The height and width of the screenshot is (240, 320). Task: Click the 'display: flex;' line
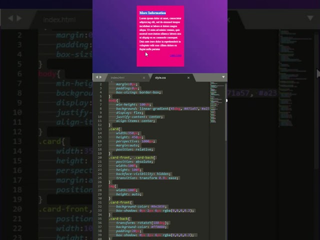[x=130, y=112]
